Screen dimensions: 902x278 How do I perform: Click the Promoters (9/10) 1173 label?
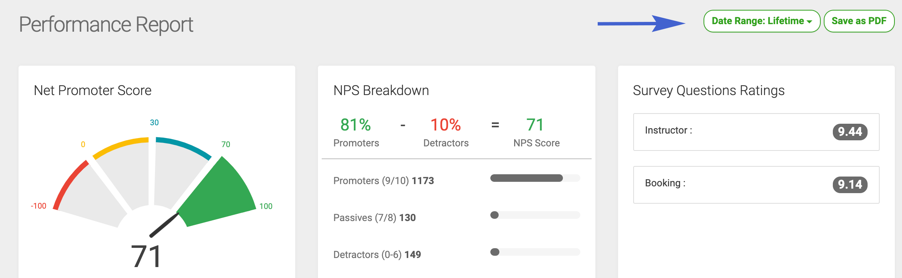tap(383, 181)
